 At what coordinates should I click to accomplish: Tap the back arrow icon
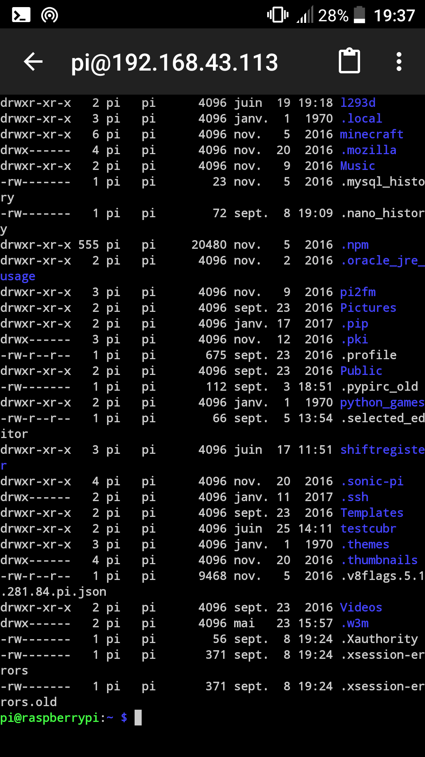pos(33,62)
